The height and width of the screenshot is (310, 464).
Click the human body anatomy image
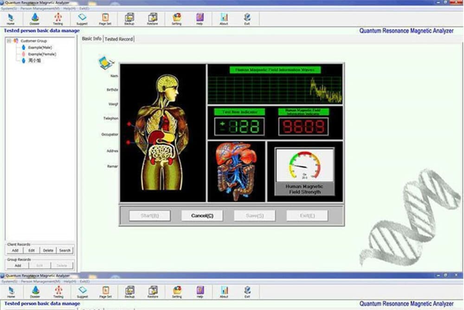(x=163, y=133)
